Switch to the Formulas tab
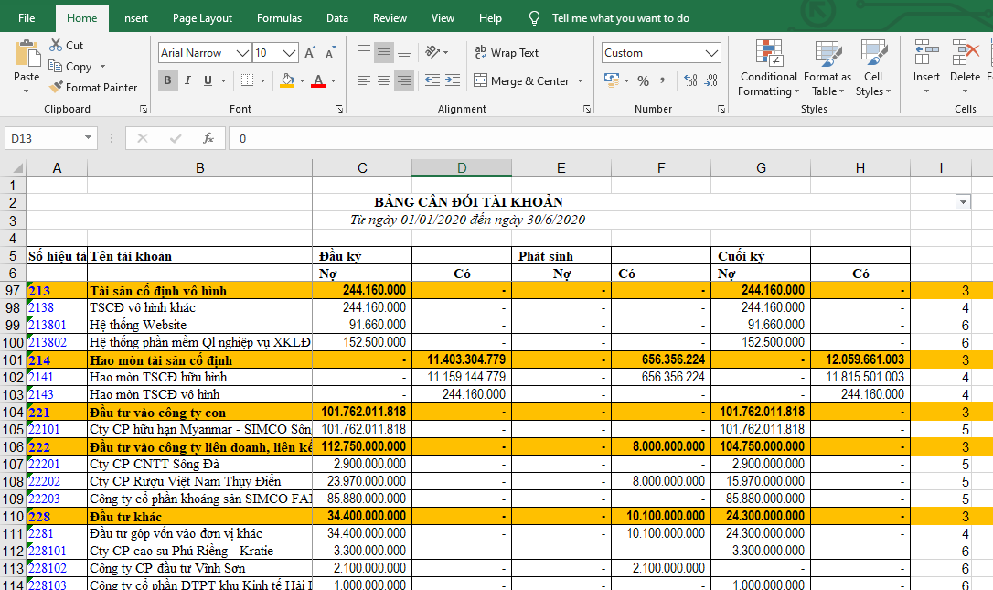The height and width of the screenshot is (590, 993). pyautogui.click(x=279, y=18)
